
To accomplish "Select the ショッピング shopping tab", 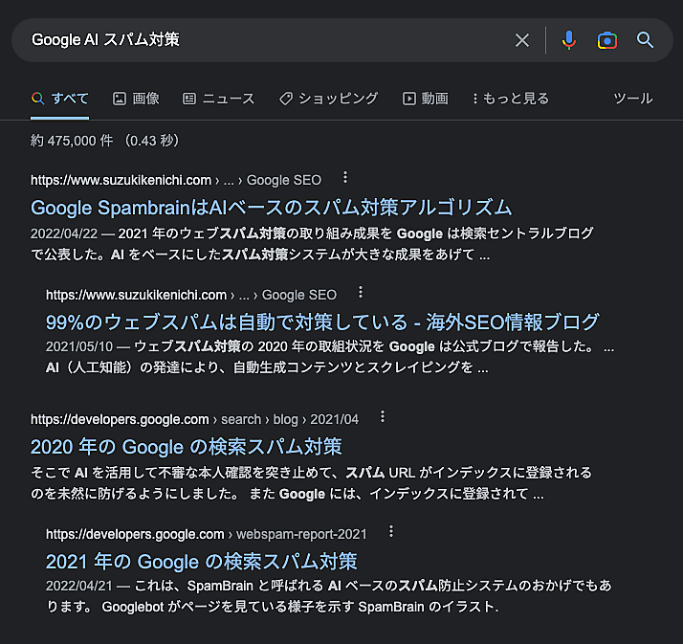I will (328, 98).
